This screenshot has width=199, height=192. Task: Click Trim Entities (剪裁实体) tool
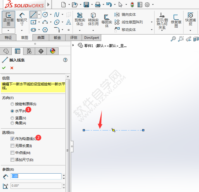coord(80,19)
